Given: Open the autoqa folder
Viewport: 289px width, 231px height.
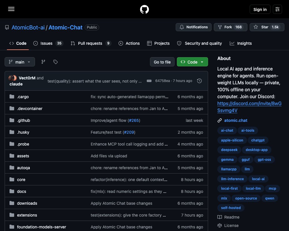Looking at the screenshot, I should pyautogui.click(x=23, y=168).
